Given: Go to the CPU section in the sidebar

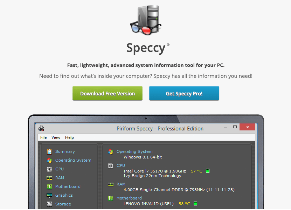Looking at the screenshot, I should pyautogui.click(x=60, y=169).
